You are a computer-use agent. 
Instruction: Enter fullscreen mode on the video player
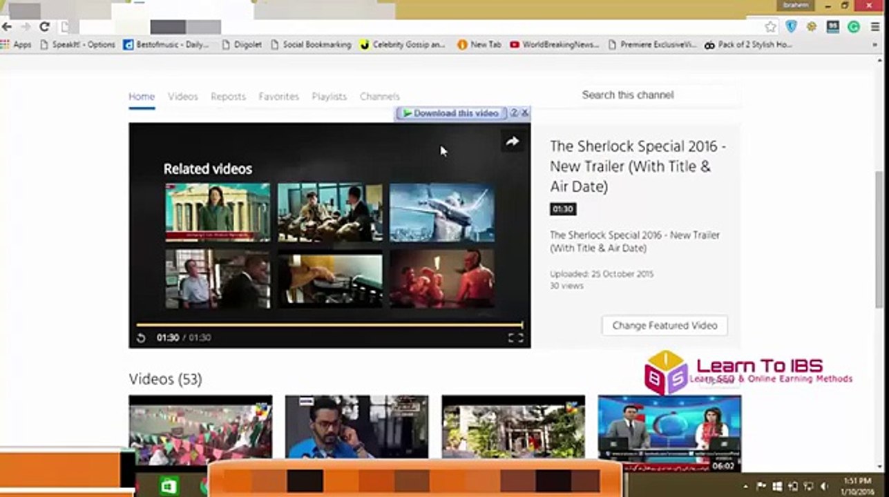tap(515, 338)
